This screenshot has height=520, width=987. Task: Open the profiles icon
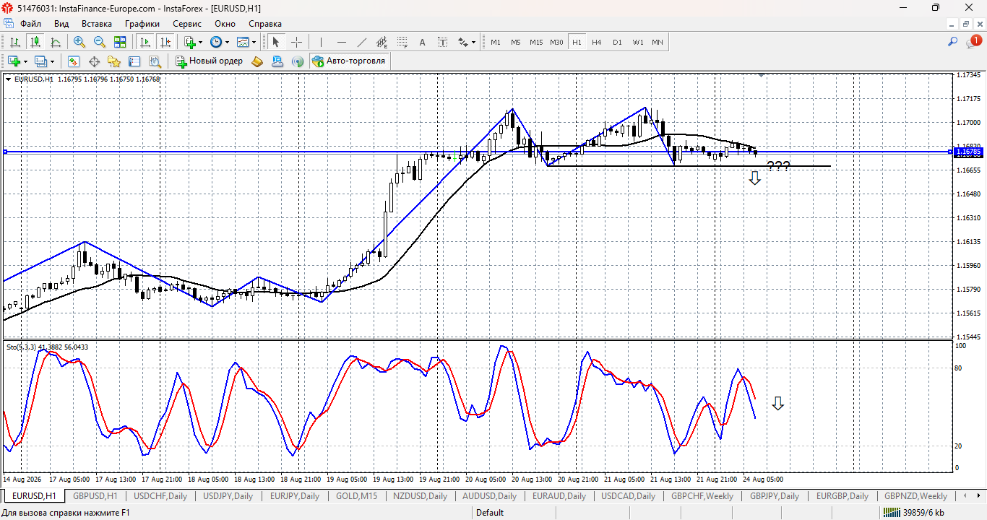41,61
